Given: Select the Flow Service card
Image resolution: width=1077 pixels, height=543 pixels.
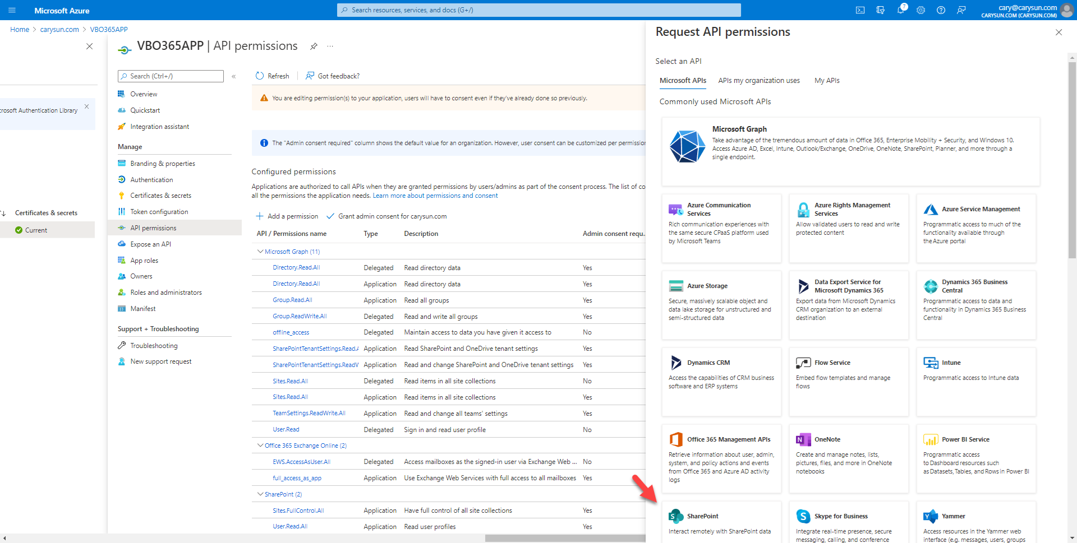Looking at the screenshot, I should tap(849, 382).
